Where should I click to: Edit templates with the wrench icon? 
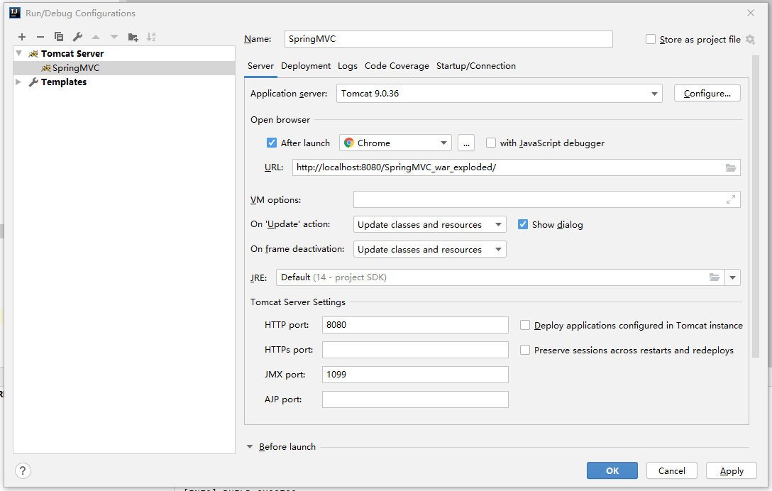coord(77,37)
